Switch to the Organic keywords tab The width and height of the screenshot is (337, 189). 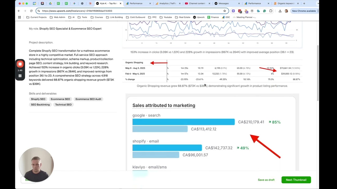[286, 3]
